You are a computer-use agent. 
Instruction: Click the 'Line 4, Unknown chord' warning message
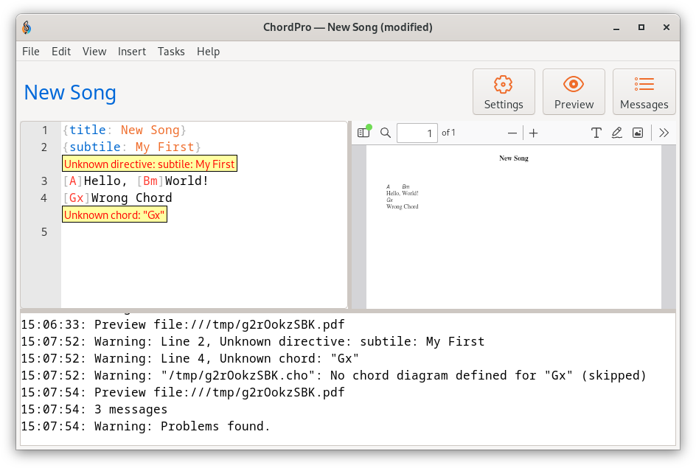coord(190,358)
